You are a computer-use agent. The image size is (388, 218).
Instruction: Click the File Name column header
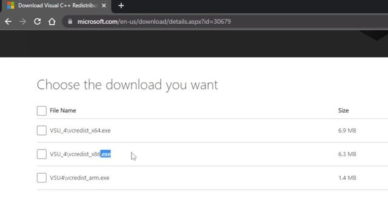(63, 110)
